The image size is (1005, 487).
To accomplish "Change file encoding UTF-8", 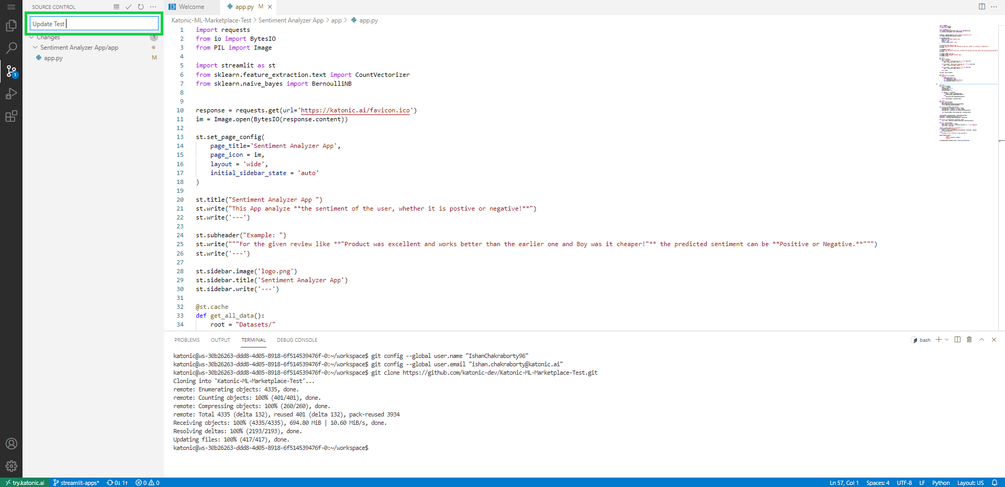I will pyautogui.click(x=904, y=483).
